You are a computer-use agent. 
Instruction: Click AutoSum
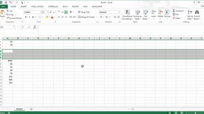(178, 11)
